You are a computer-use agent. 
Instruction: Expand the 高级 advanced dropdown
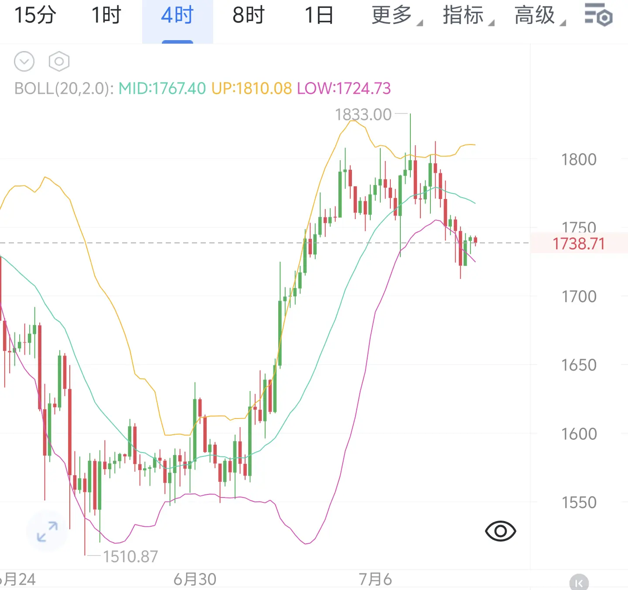coord(540,16)
